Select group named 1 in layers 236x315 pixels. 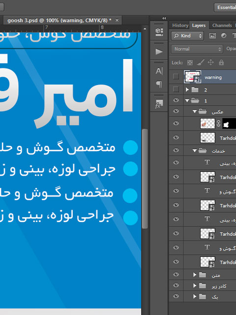point(206,100)
